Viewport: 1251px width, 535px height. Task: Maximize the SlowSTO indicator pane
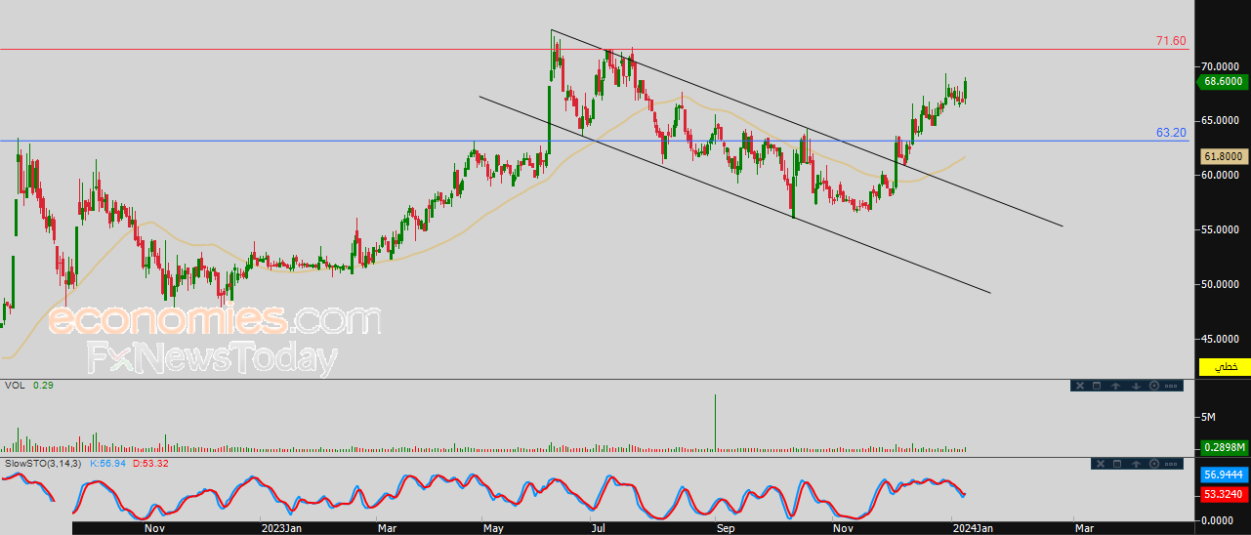point(1117,464)
